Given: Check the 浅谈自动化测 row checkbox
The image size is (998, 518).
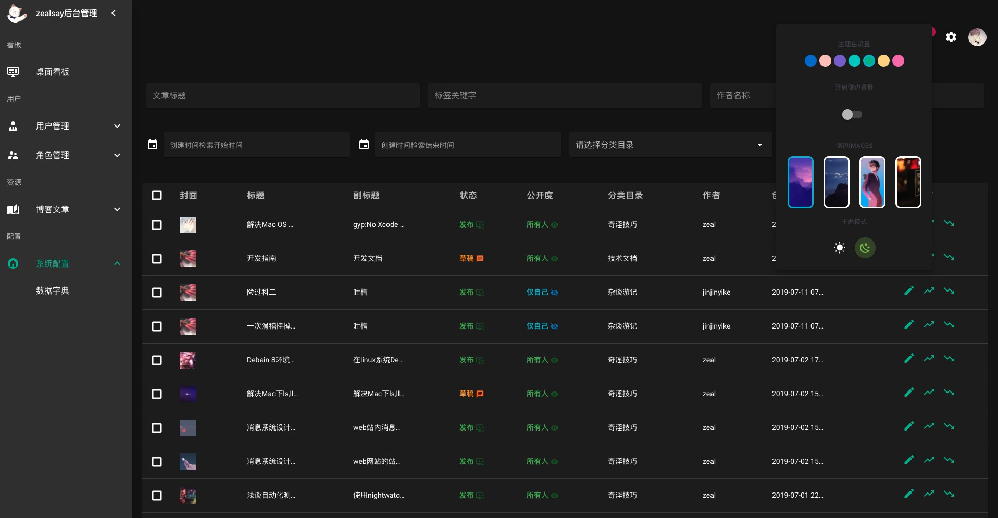Looking at the screenshot, I should (x=157, y=496).
